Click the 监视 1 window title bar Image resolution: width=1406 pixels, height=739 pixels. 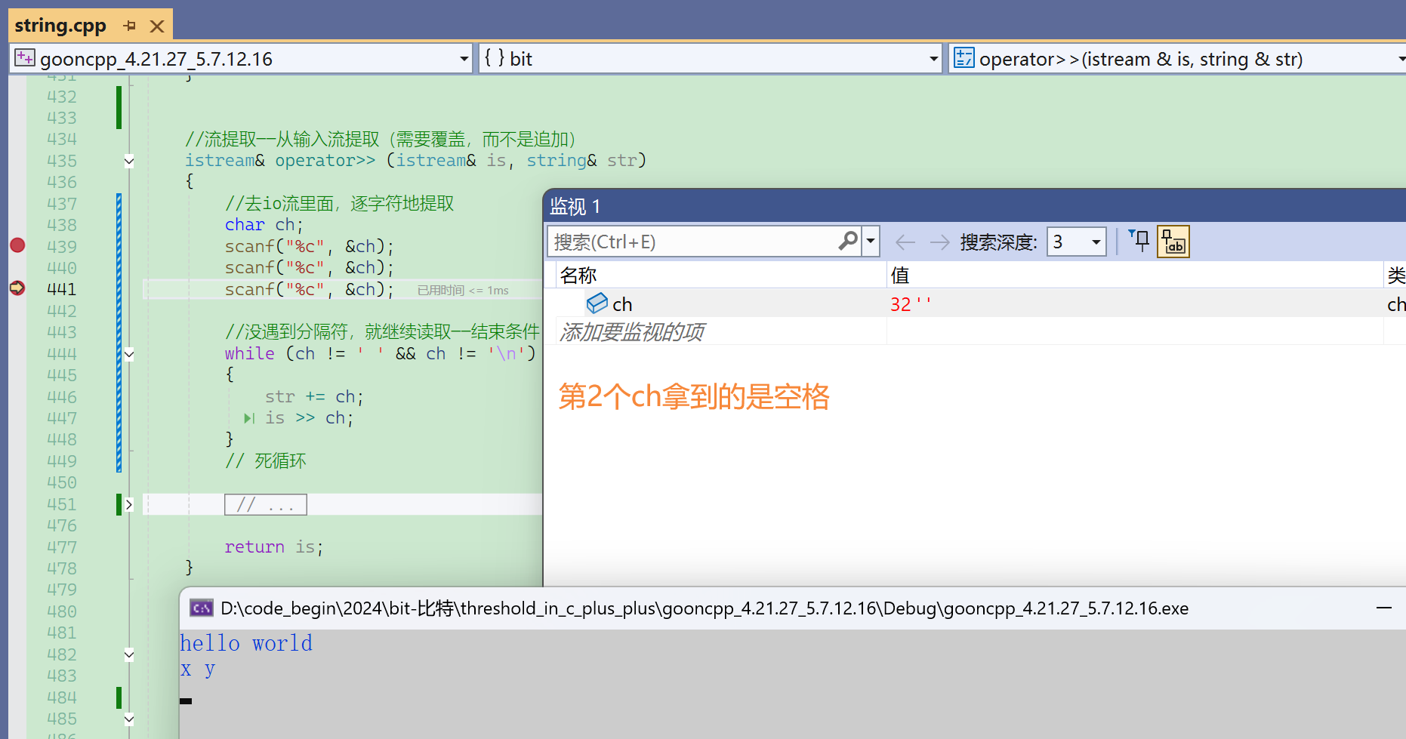click(975, 206)
